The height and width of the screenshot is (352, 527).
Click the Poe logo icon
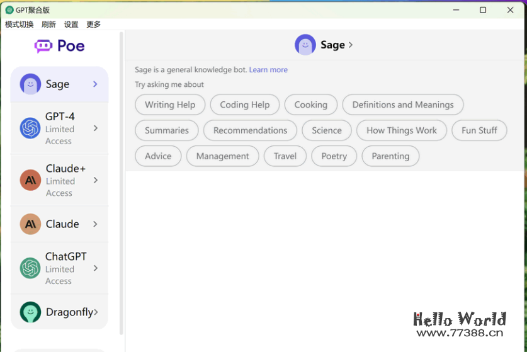[43, 46]
